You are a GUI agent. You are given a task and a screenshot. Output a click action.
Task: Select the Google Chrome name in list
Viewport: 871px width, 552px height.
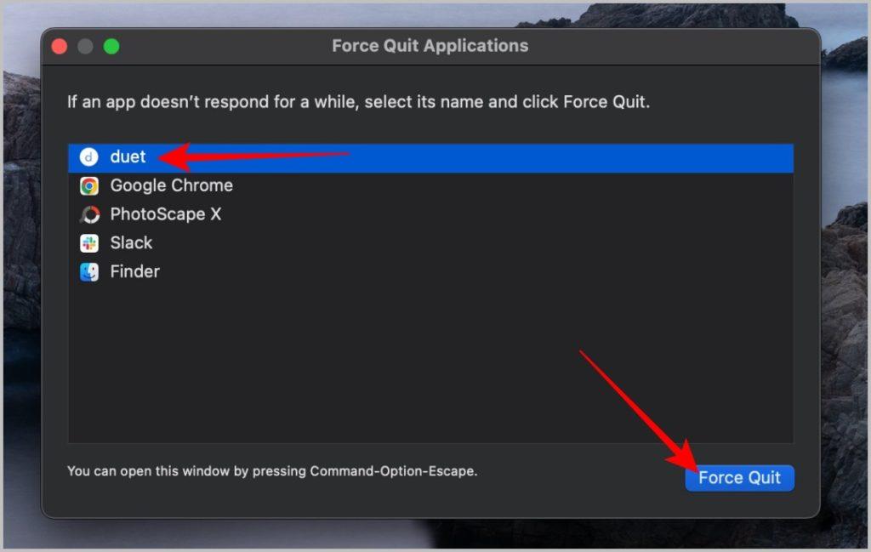click(x=171, y=185)
